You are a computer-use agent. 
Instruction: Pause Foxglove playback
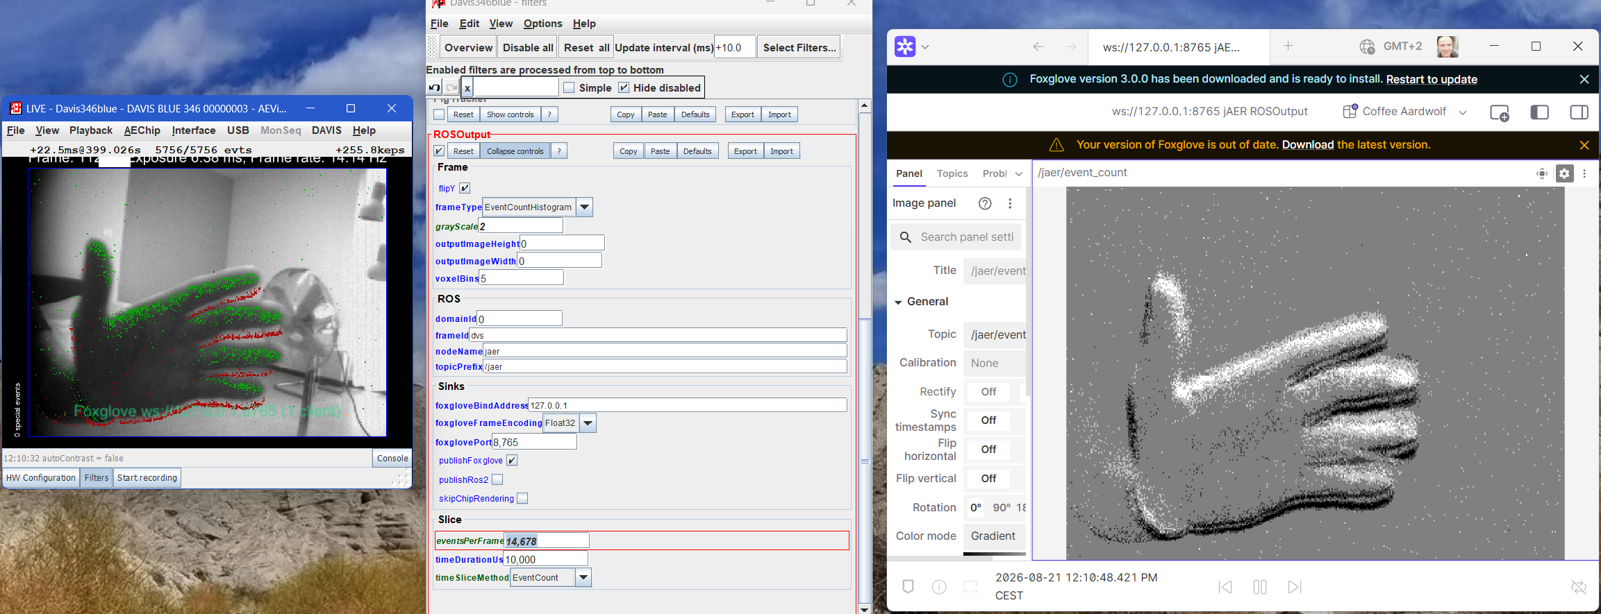1260,587
